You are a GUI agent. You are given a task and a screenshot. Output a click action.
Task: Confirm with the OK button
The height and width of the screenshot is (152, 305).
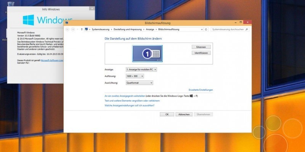tap(167, 114)
